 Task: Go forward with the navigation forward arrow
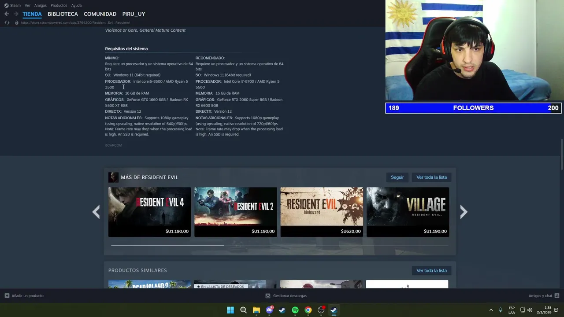click(16, 14)
